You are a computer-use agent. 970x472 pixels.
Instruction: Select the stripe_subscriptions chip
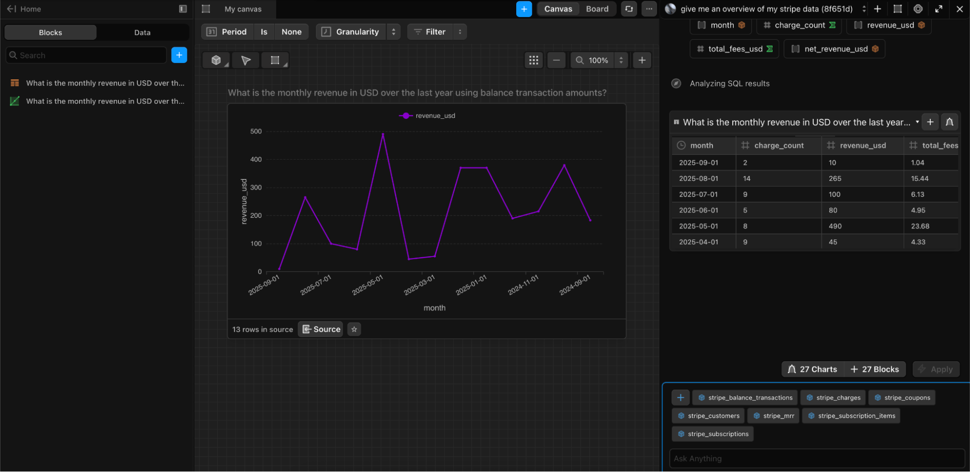coord(713,434)
